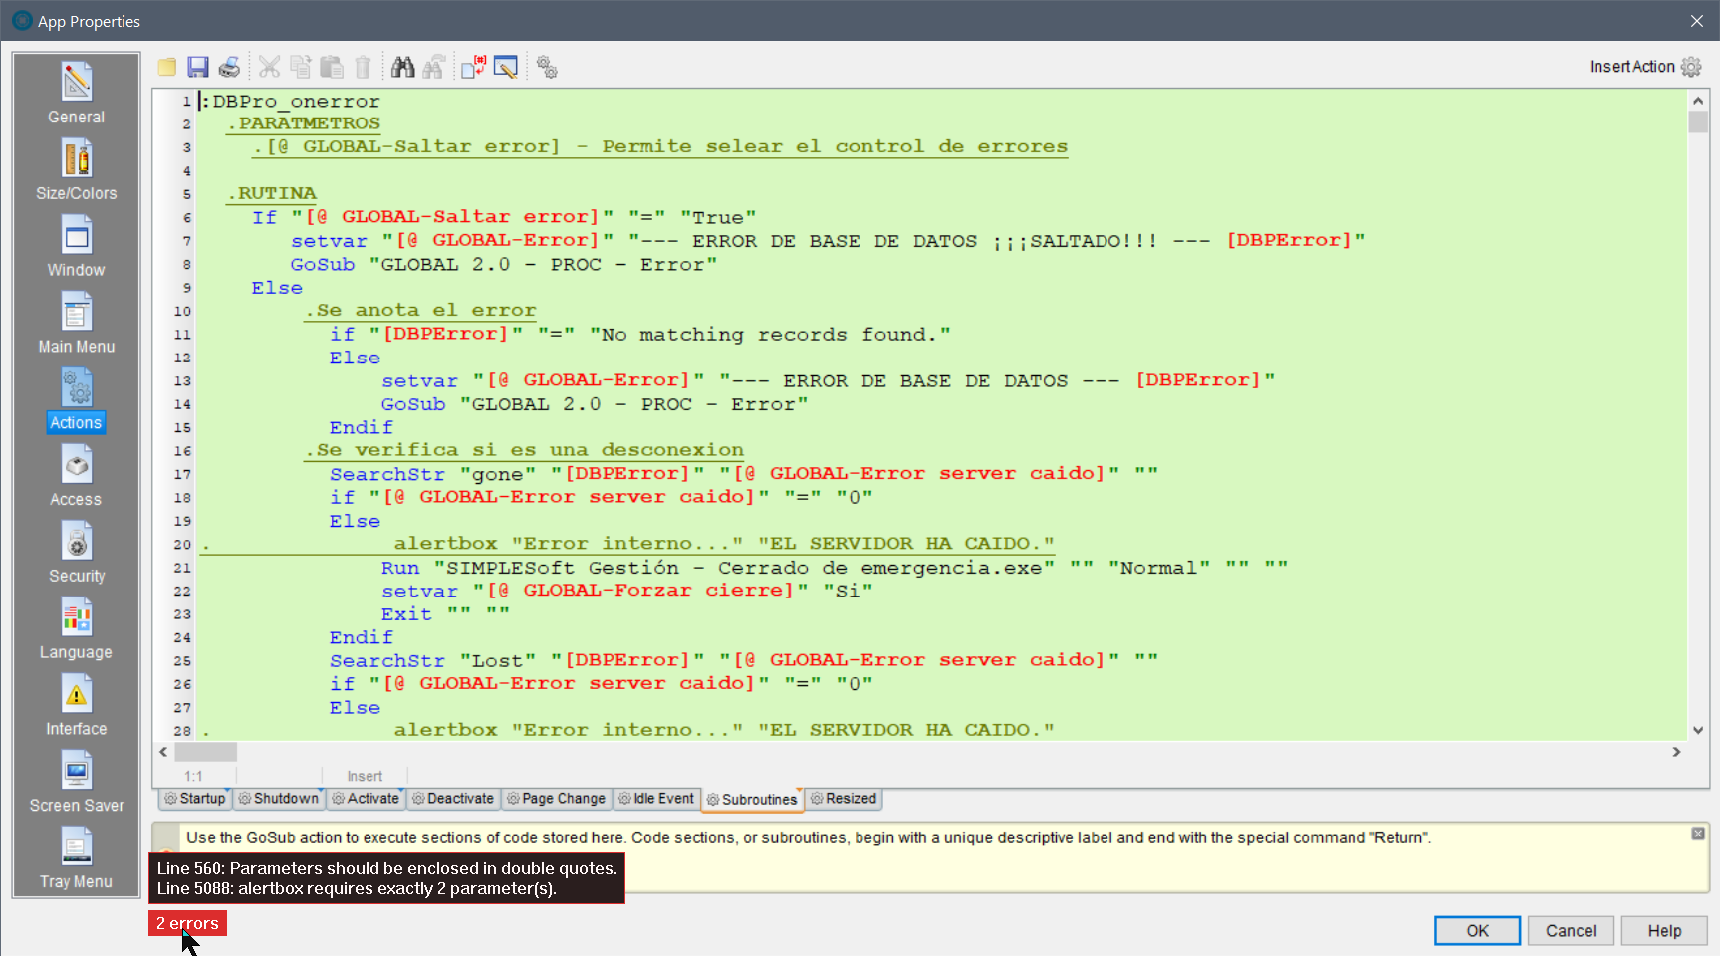Open the Security section
1720x956 pixels.
pyautogui.click(x=77, y=554)
